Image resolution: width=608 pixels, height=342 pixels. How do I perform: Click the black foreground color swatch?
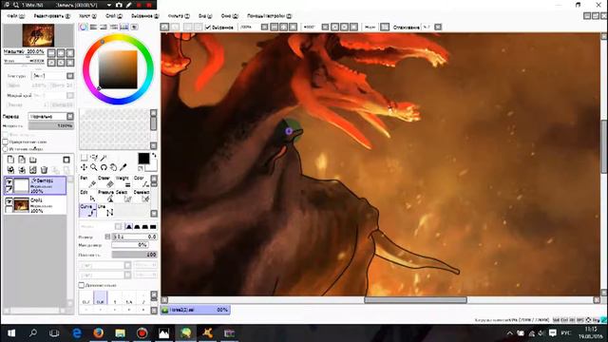(143, 159)
